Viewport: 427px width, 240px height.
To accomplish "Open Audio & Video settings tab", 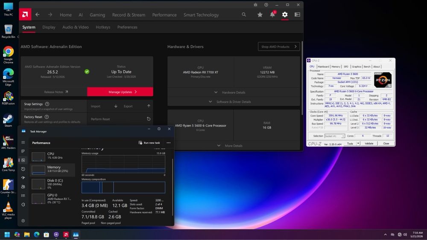I will (76, 27).
